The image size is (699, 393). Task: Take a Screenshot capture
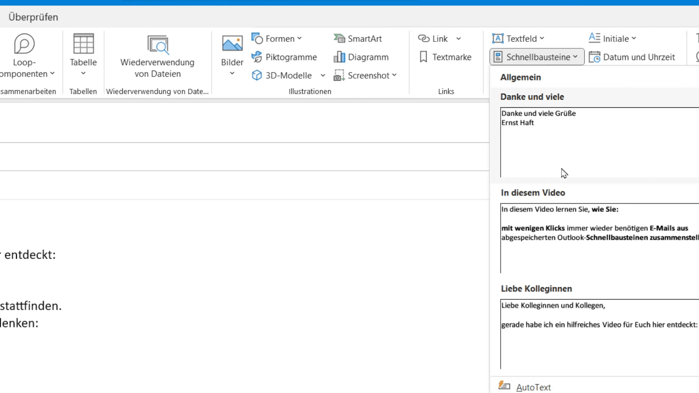click(x=365, y=75)
